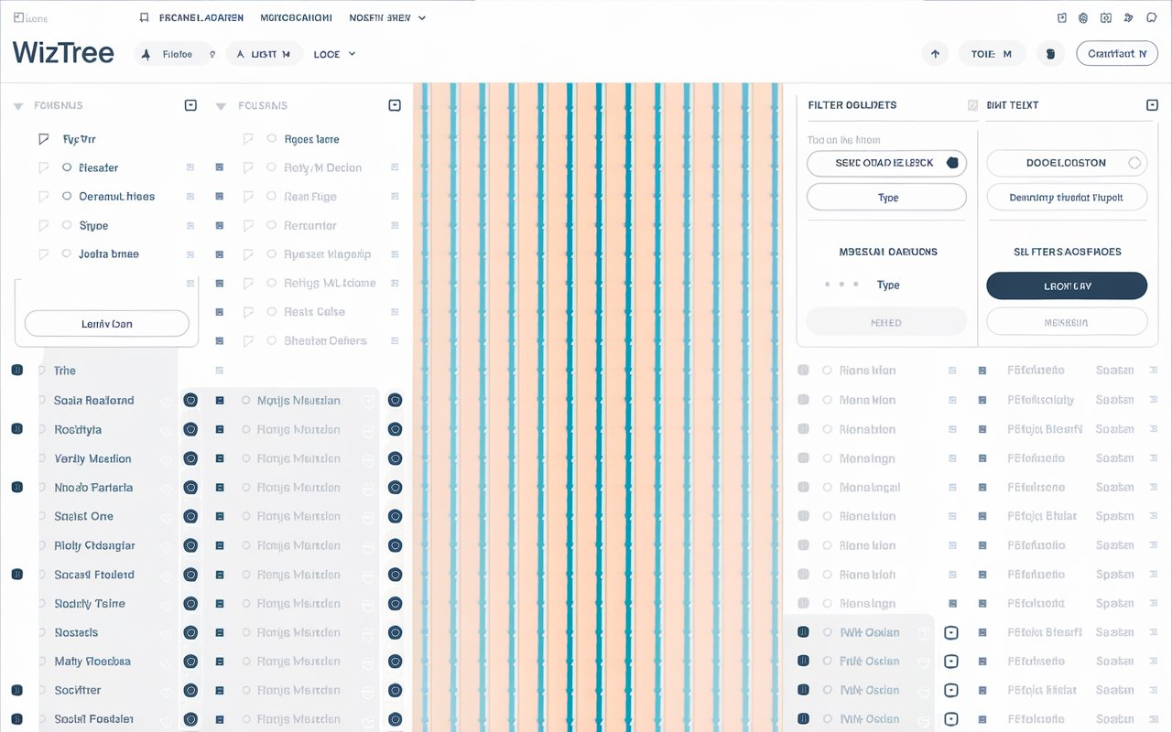Click the Cradtfaot N outlined button
1172x732 pixels.
coord(1117,54)
